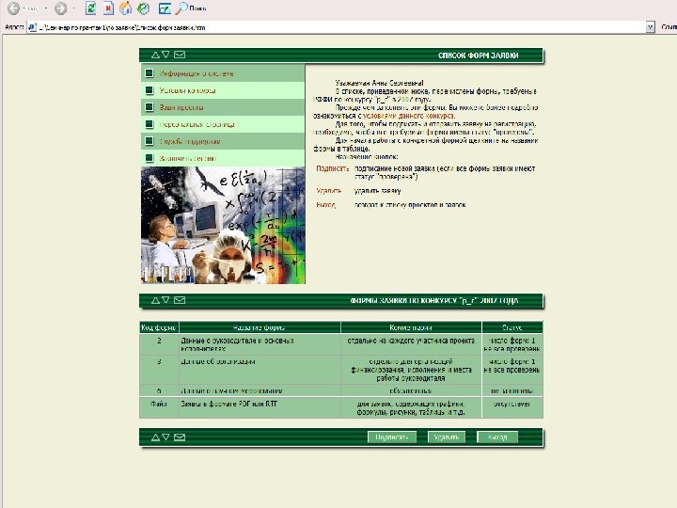Viewport: 677px width, 508px height.
Task: Click the green globe toolbar icon
Action: 143,8
